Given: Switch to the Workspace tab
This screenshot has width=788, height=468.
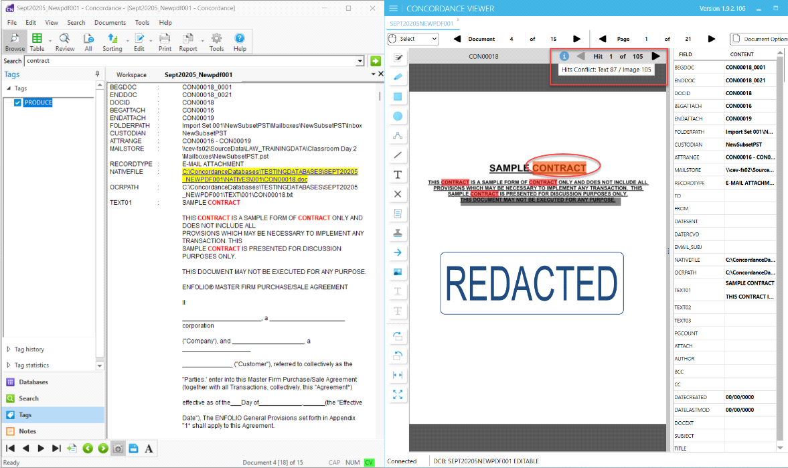Looking at the screenshot, I should coord(132,75).
